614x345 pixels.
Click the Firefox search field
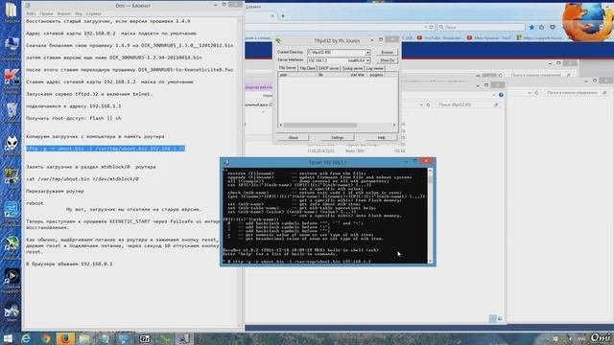click(482, 27)
